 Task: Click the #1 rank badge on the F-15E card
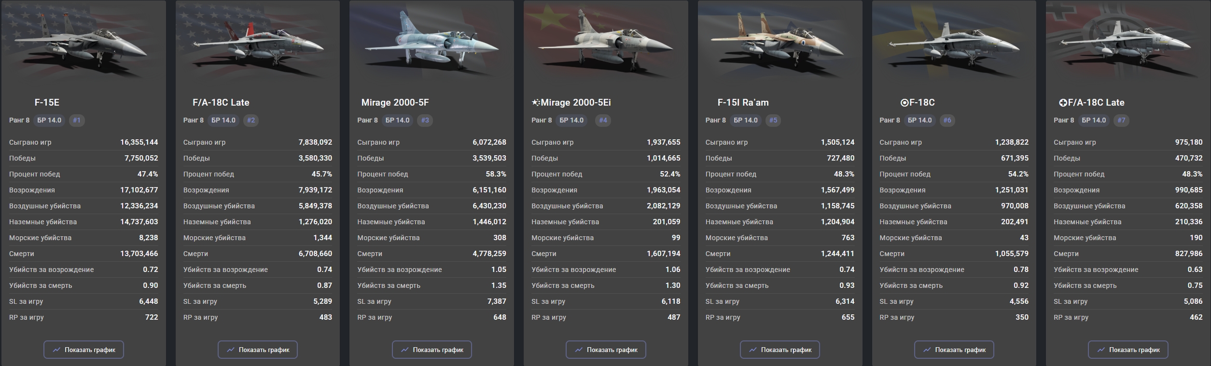(77, 120)
